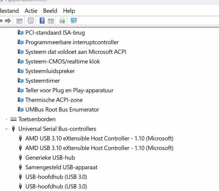
Task: Expand the Toetsenborden category
Action: click(x=7, y=119)
